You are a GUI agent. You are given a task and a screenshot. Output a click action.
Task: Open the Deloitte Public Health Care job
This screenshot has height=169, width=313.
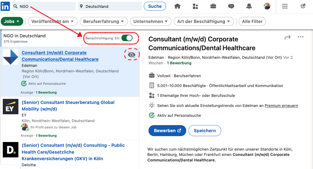tap(73, 152)
